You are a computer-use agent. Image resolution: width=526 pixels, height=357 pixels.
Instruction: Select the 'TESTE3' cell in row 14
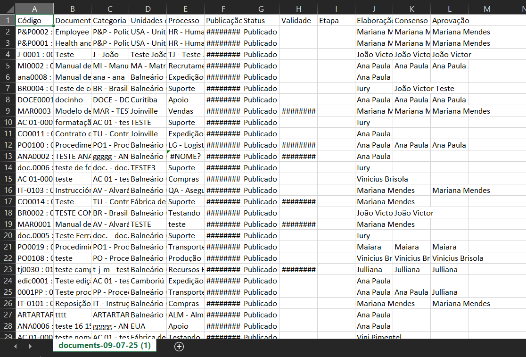click(x=148, y=168)
